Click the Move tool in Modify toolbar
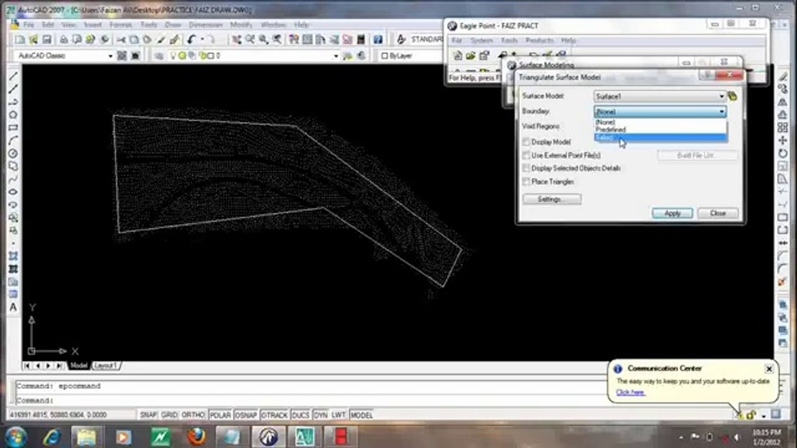The height and width of the screenshot is (448, 797). (783, 141)
